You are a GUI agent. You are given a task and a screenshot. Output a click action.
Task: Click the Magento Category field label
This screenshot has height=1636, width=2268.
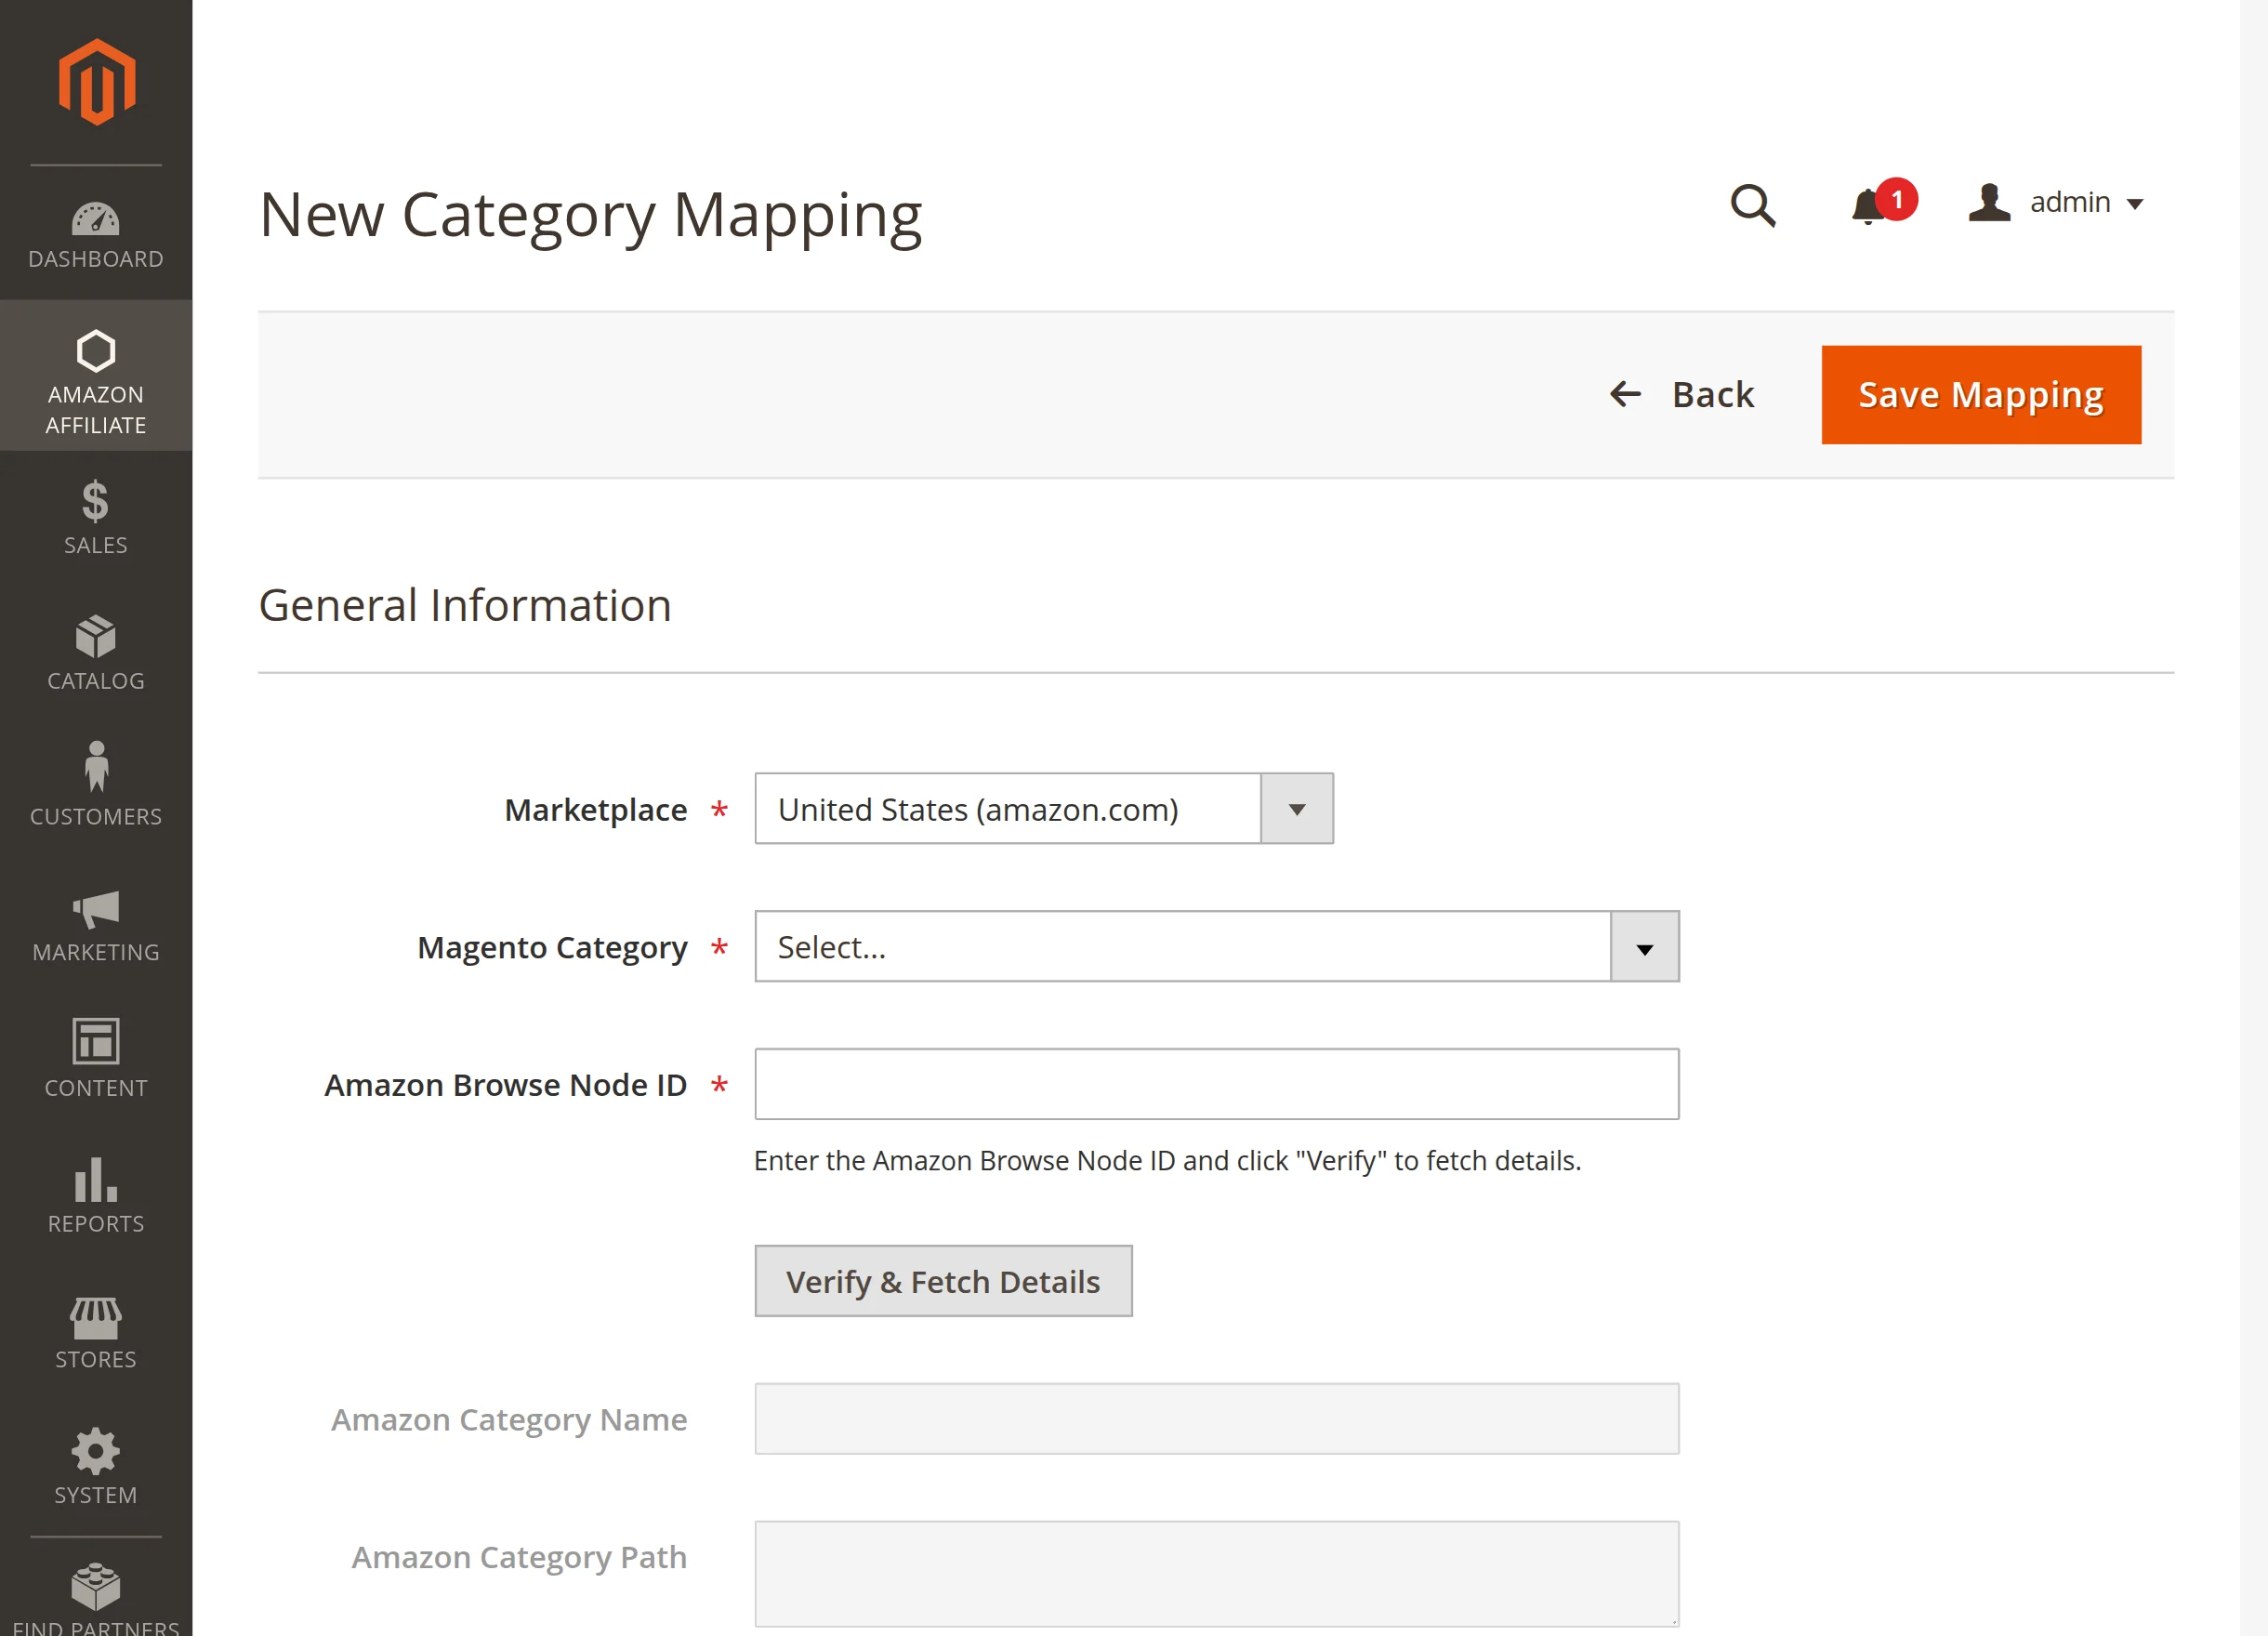tap(552, 948)
